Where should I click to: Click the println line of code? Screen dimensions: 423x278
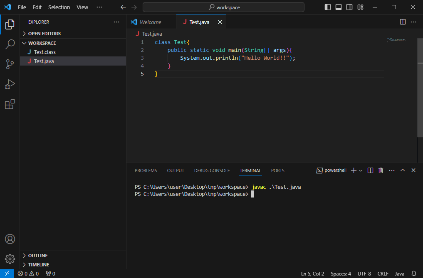(237, 58)
